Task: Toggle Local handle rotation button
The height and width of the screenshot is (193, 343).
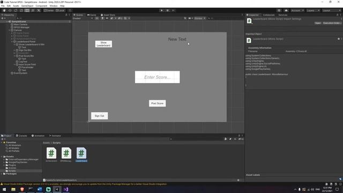Action: point(60,10)
